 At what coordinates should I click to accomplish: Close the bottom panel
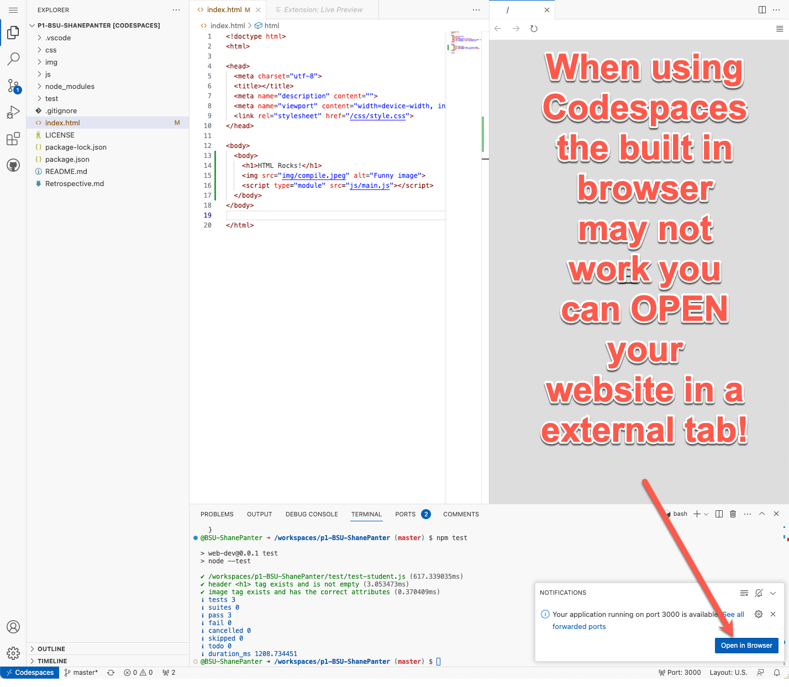776,514
